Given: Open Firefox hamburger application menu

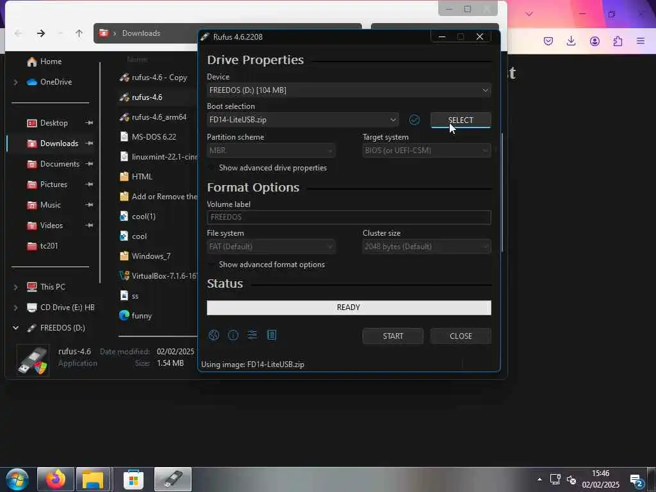Looking at the screenshot, I should click(641, 41).
